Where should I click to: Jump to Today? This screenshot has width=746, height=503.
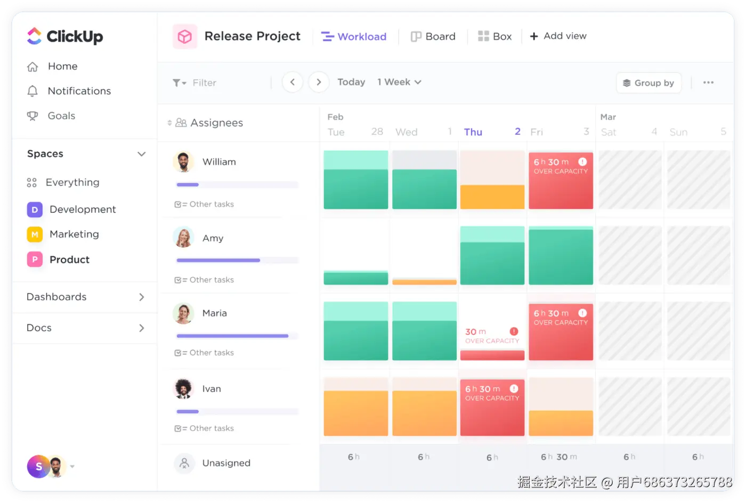pos(351,82)
